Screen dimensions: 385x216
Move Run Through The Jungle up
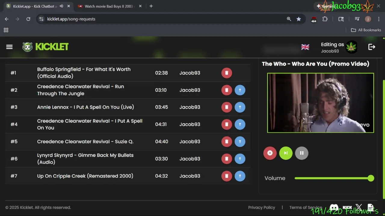[240, 90]
